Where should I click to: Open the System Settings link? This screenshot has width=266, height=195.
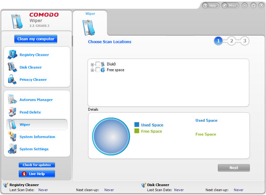pyautogui.click(x=34, y=149)
